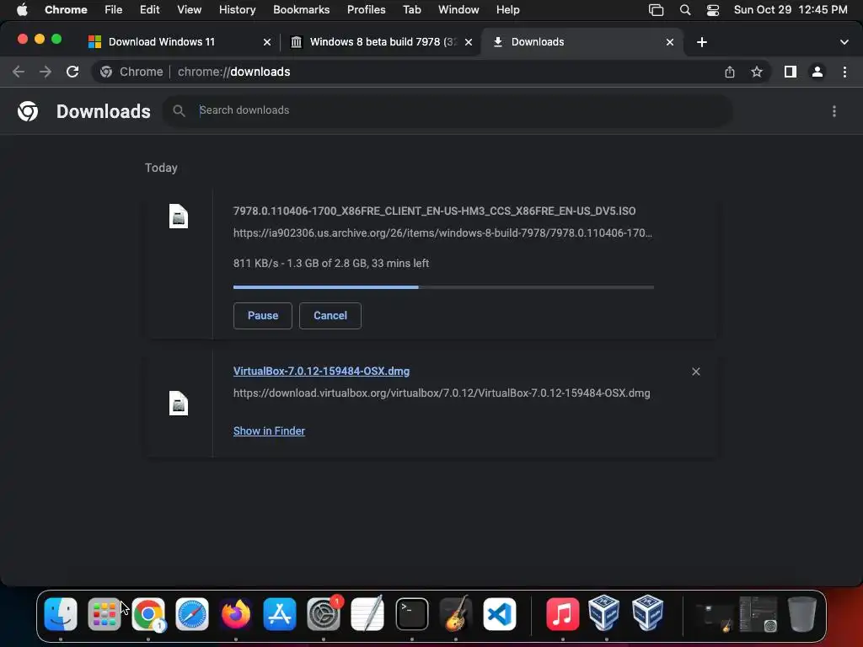Open Music app from the dock
863x647 pixels.
[x=562, y=614]
